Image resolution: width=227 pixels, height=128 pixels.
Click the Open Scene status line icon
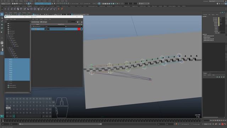[15, 4]
